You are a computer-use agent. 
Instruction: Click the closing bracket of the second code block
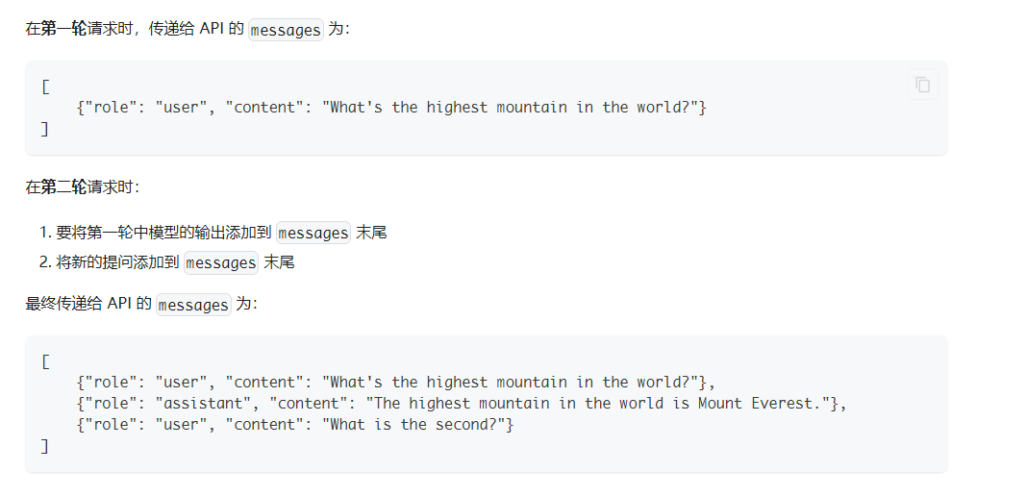[x=45, y=446]
